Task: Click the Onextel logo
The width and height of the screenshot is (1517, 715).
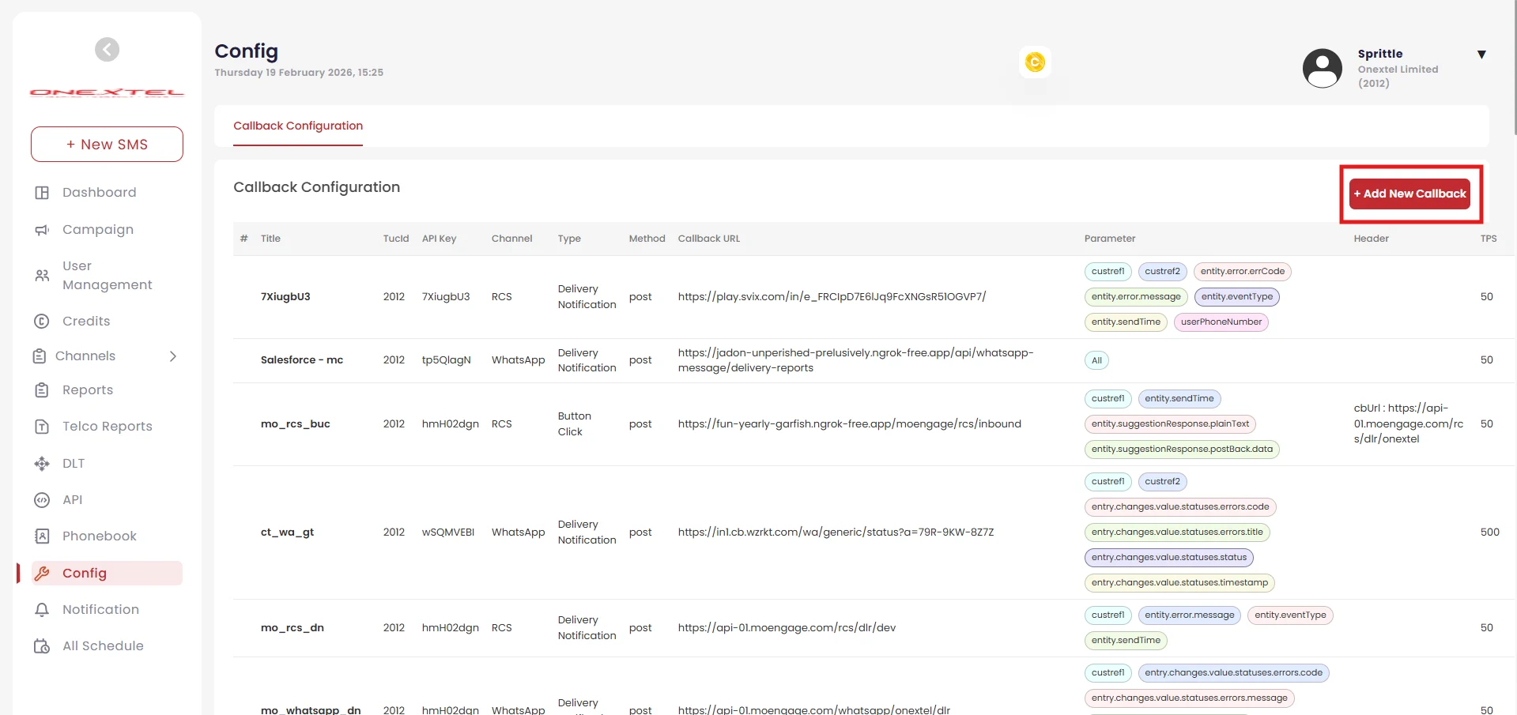Action: click(x=107, y=92)
